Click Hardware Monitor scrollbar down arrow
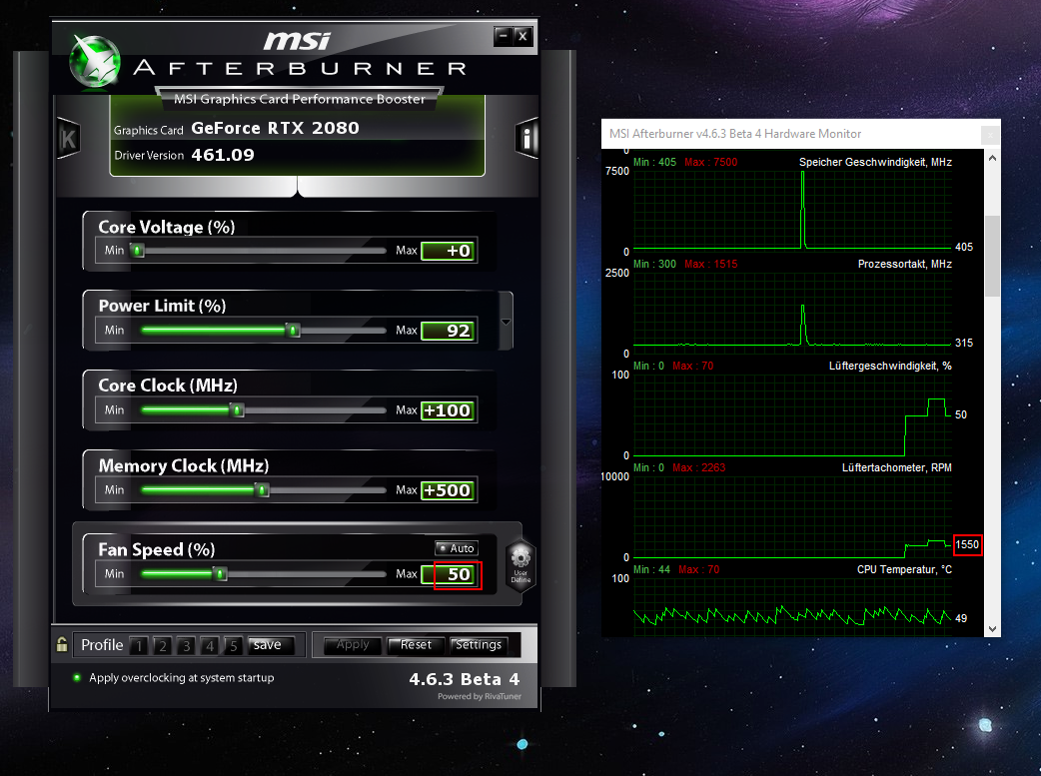 992,628
